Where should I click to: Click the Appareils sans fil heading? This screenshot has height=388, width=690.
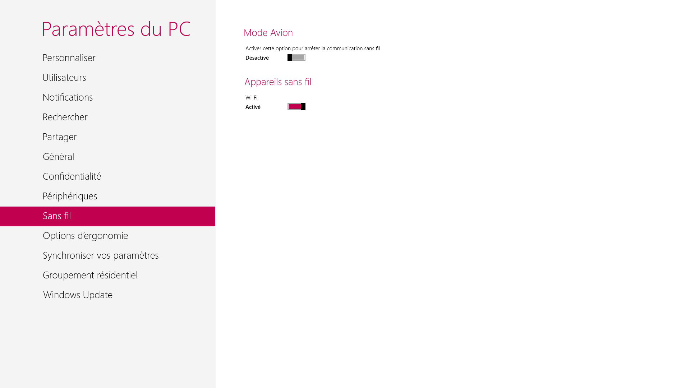(x=278, y=82)
